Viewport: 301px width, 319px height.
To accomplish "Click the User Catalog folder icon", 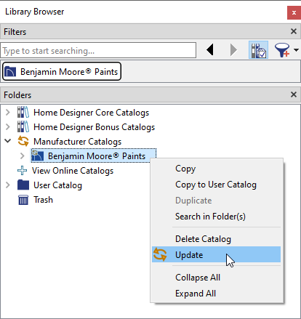I will (x=23, y=185).
